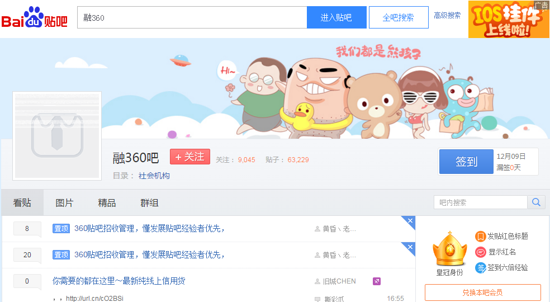Click the magnifier search icon button

[536, 202]
